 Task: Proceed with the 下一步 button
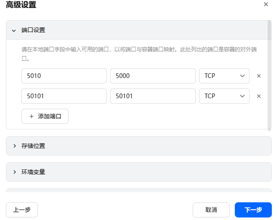[253, 210]
